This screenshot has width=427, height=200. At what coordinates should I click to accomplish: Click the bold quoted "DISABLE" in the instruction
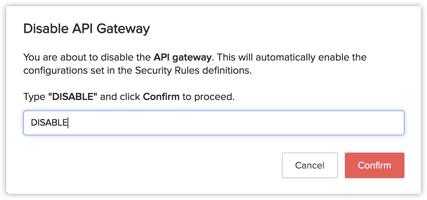pyautogui.click(x=73, y=97)
